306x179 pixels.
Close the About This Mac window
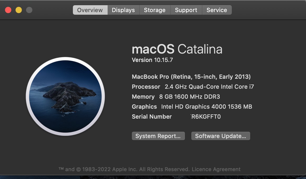click(x=8, y=10)
